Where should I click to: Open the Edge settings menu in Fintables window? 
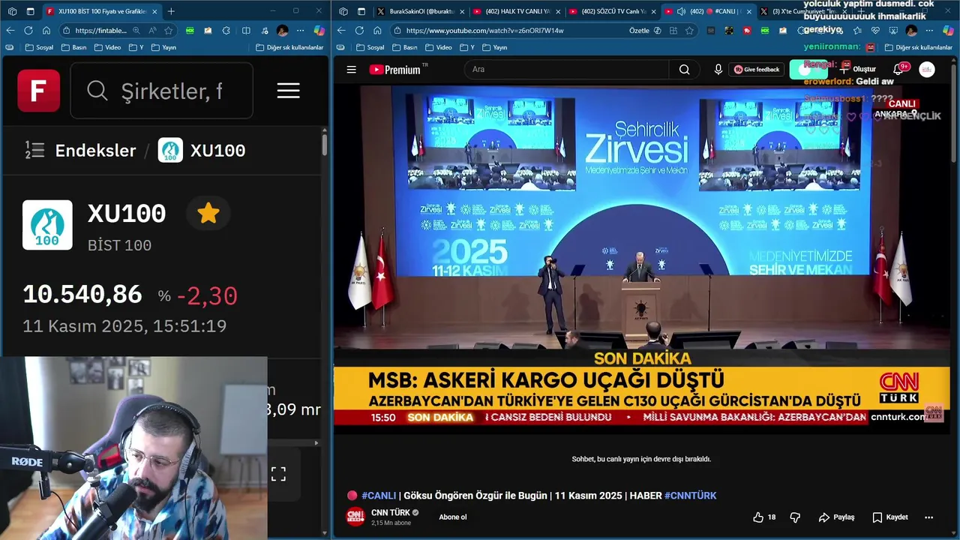[300, 30]
